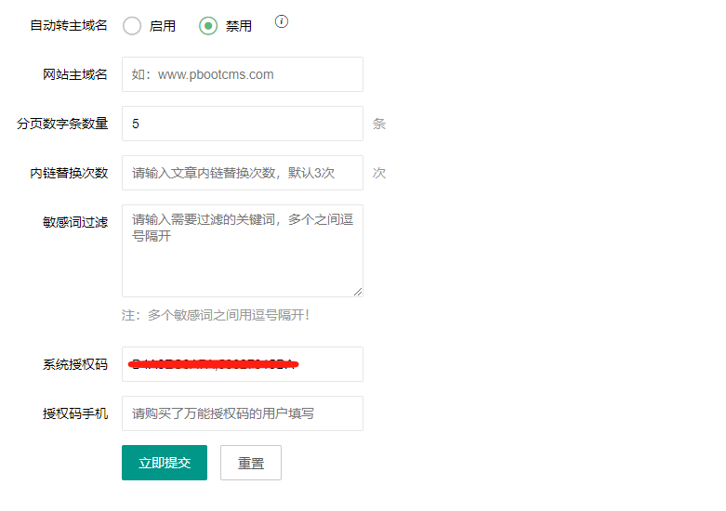Click the 内链替换次数 field label

(69, 173)
